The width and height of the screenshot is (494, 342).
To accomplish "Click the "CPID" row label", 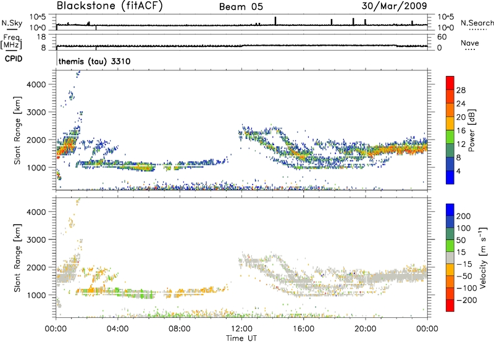I will point(14,59).
